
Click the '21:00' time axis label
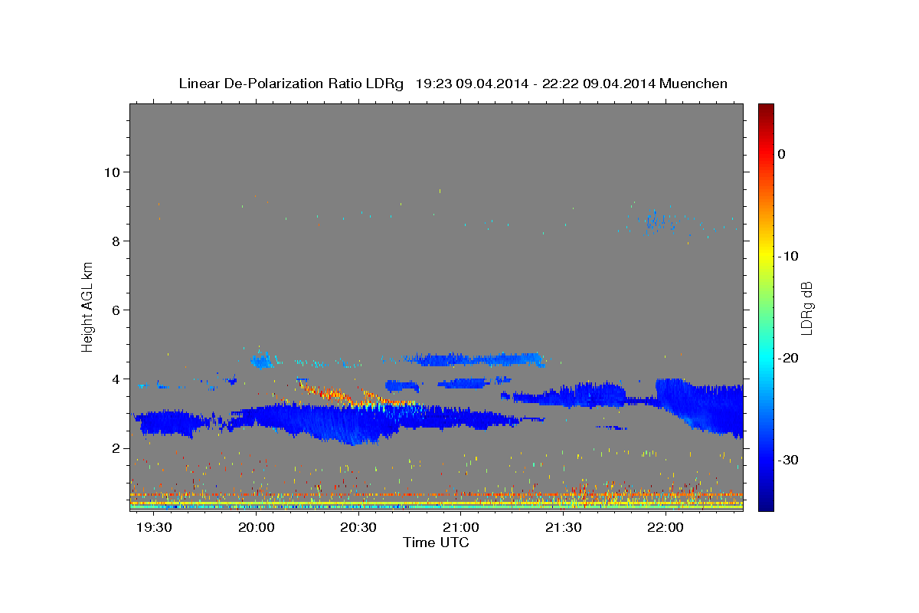(461, 528)
